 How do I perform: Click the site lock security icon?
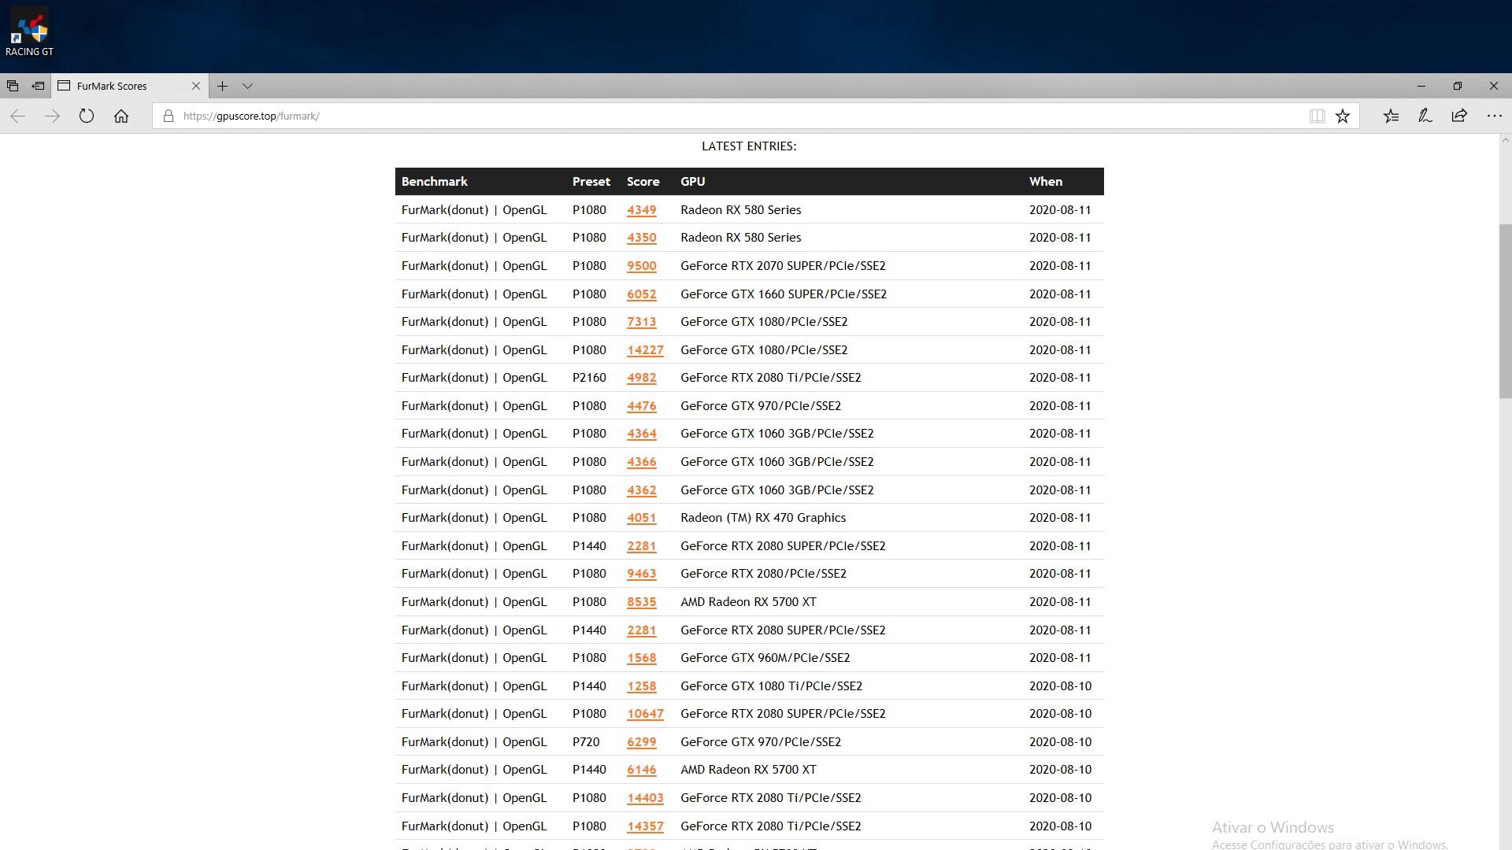[x=168, y=116]
